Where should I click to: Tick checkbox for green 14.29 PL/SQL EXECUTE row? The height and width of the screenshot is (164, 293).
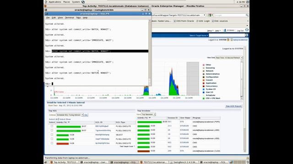click(x=52, y=139)
